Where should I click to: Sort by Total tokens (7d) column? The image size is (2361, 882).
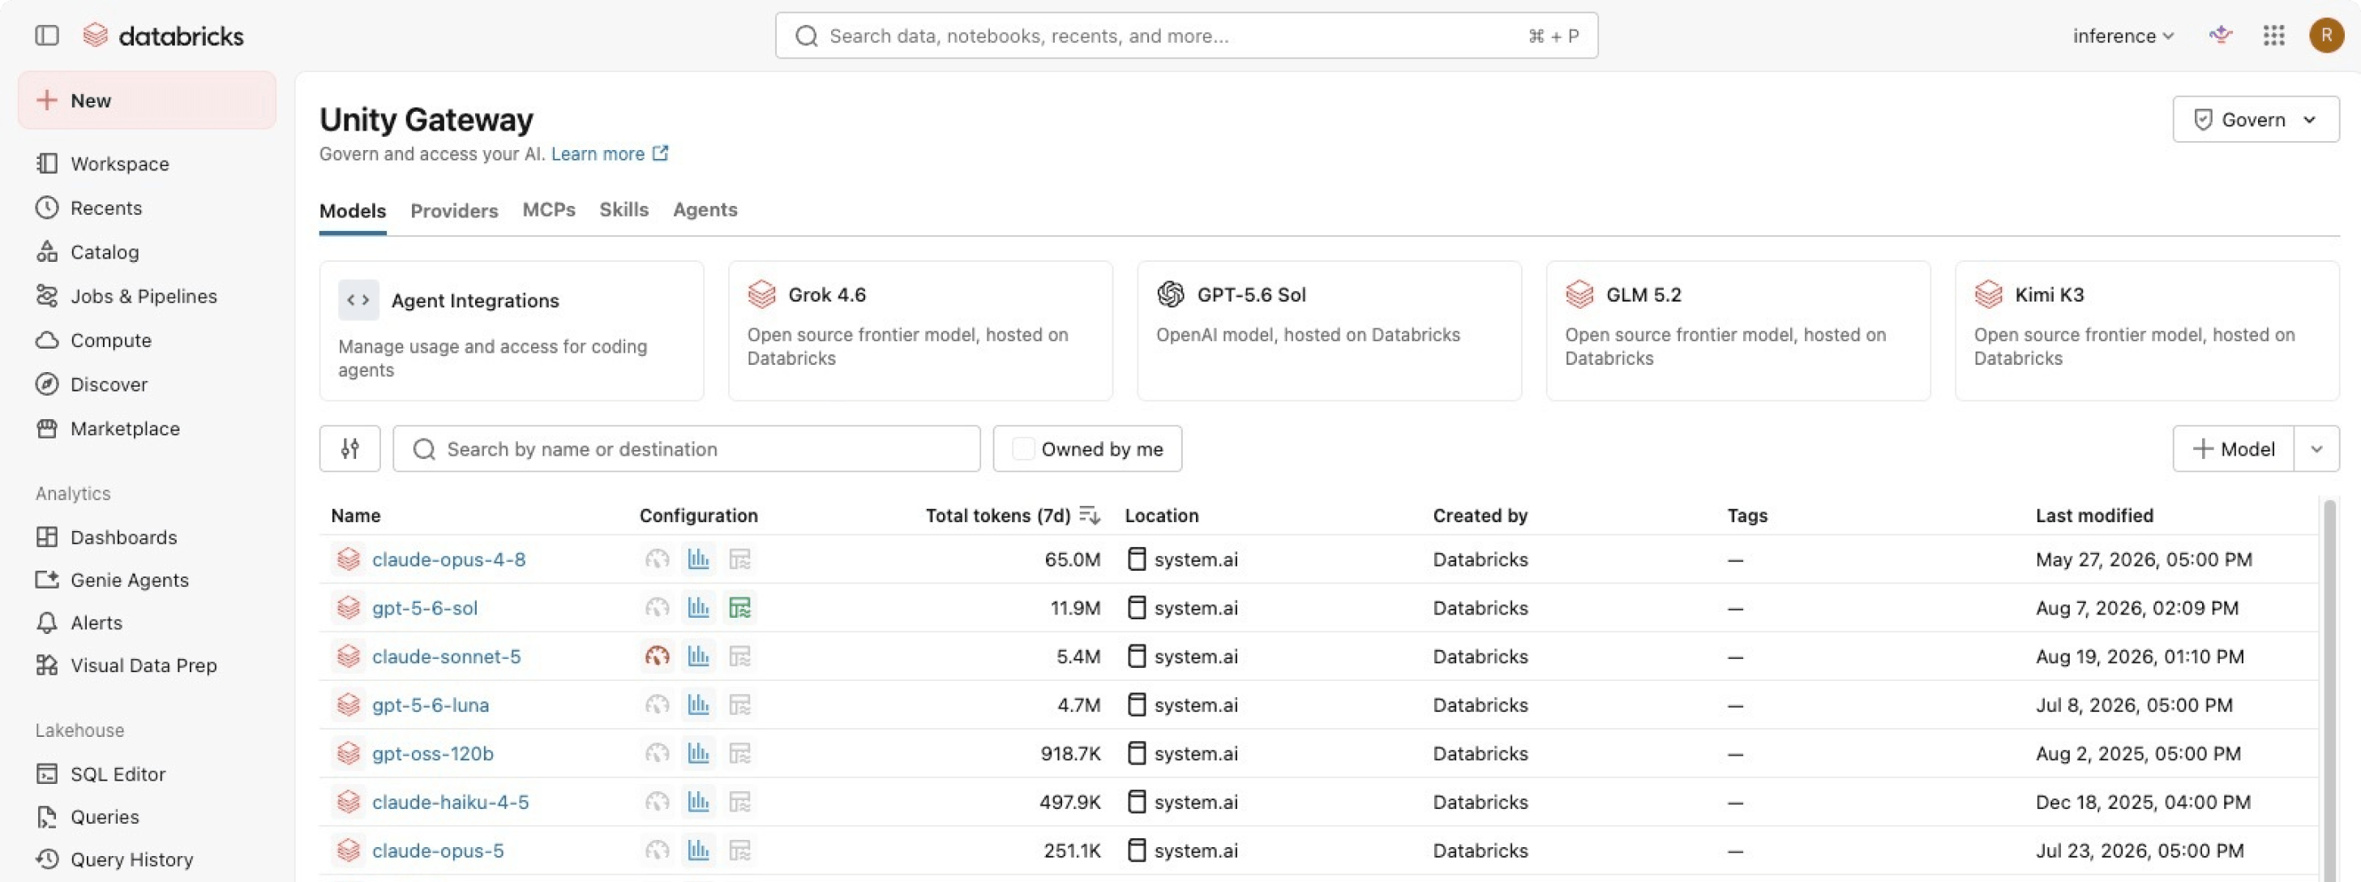coord(1012,516)
